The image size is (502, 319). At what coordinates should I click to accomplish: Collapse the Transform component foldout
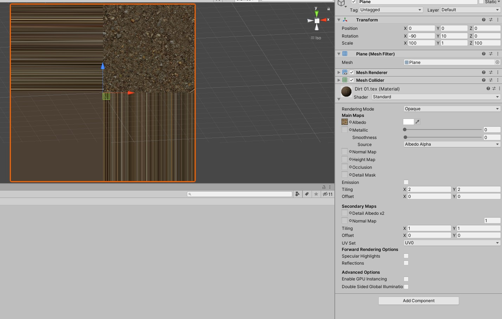(339, 20)
